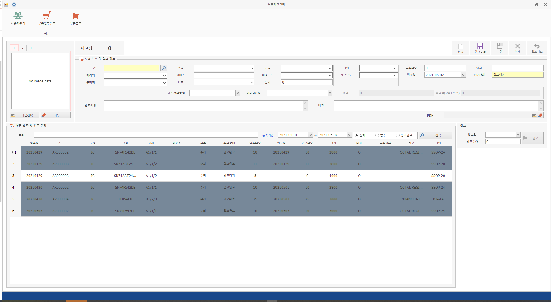Screen dimensions: 551x302
Task: Switch to image tab 1
Action: tap(14, 48)
